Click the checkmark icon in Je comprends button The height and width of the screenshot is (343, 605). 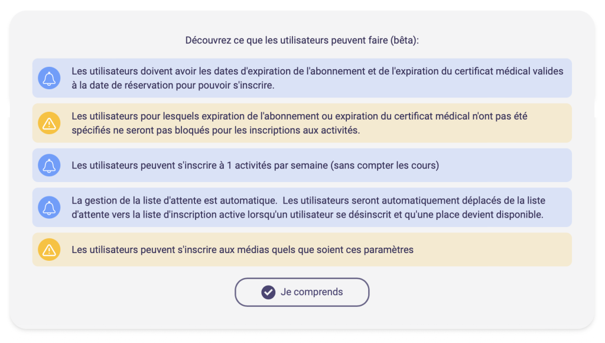(x=268, y=292)
